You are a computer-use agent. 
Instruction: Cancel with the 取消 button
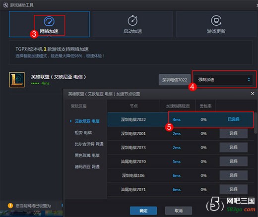click(x=179, y=211)
